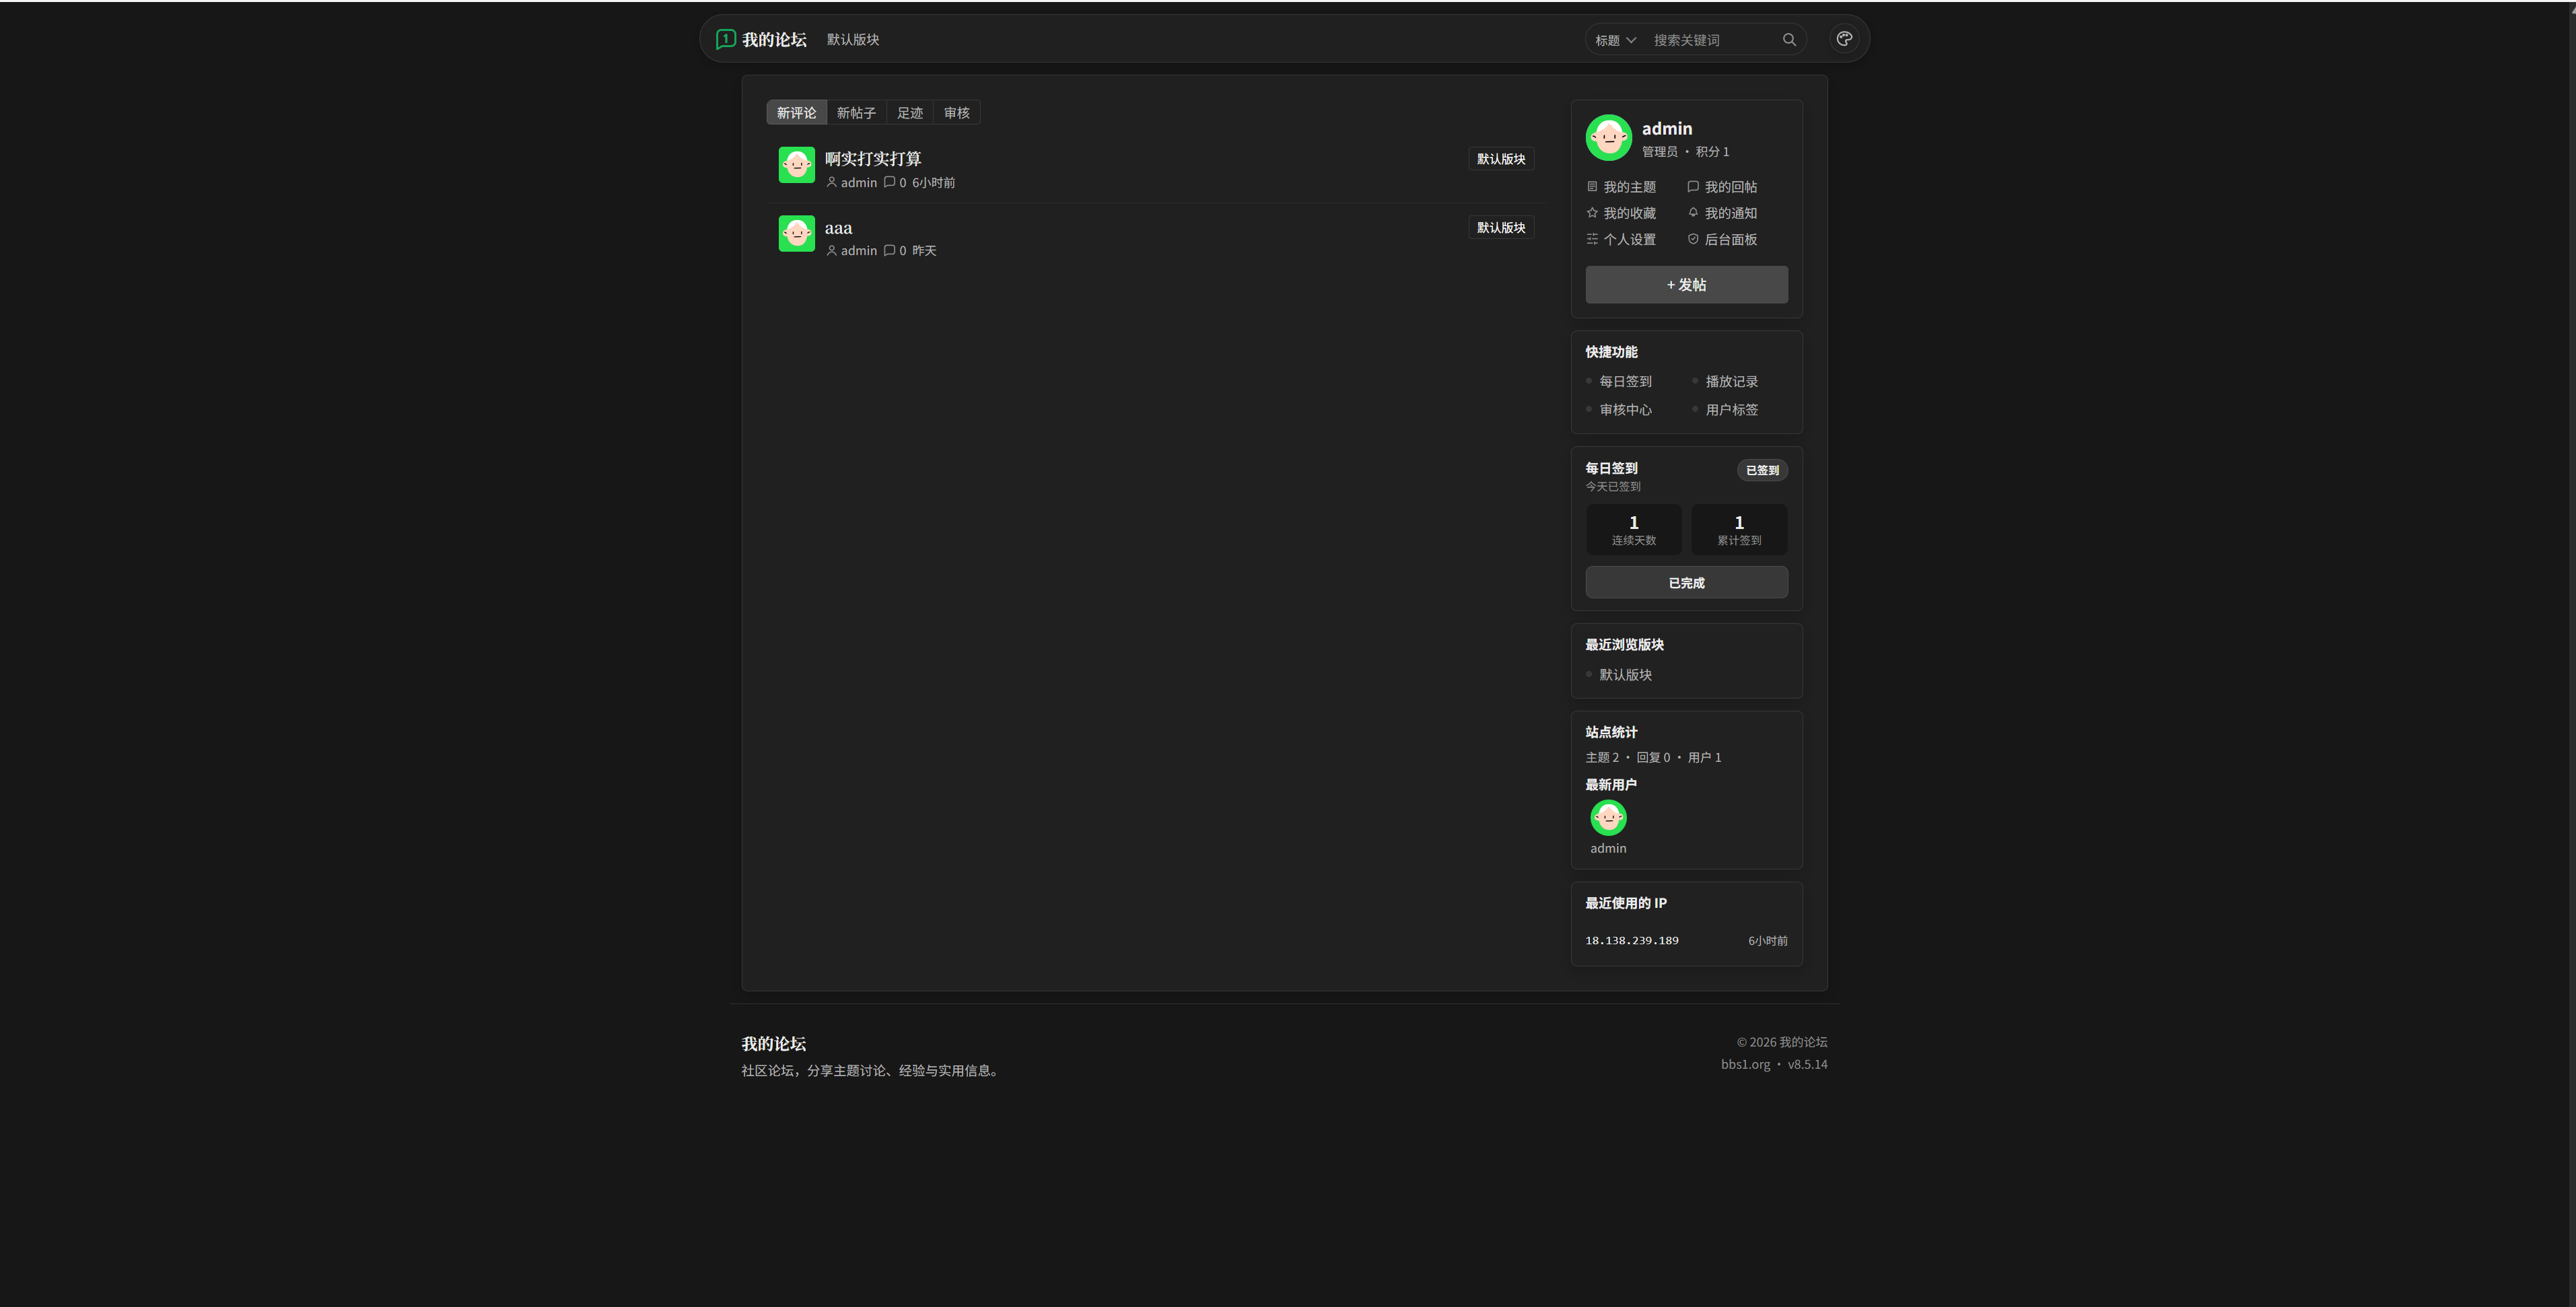Image resolution: width=2576 pixels, height=1307 pixels.
Task: Click the footer 我的论坛 title
Action: [773, 1044]
